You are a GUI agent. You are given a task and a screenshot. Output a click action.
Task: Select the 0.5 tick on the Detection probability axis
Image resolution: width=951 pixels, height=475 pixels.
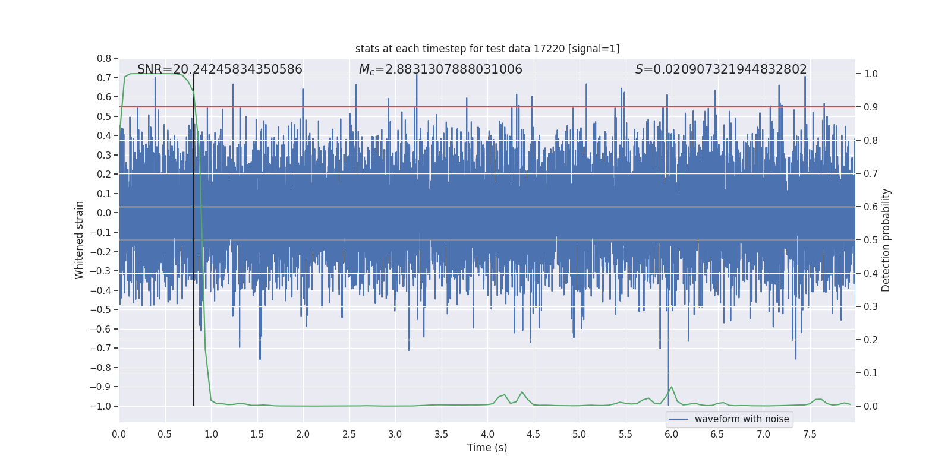tap(871, 240)
